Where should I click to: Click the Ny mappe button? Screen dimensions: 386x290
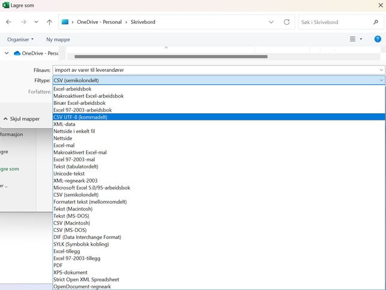tap(58, 39)
